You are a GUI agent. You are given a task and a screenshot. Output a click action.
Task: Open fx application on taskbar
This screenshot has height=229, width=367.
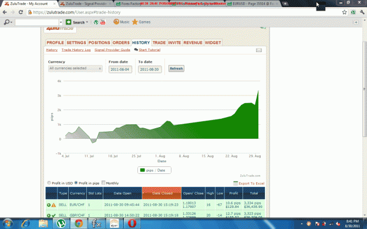tap(96, 224)
